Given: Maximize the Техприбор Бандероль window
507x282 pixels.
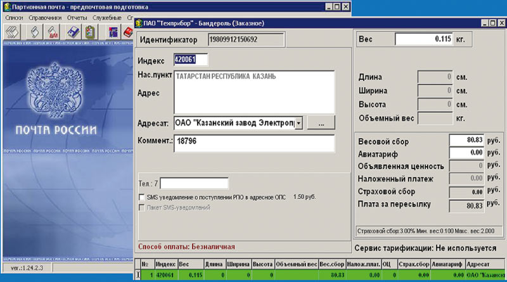Looking at the screenshot, I should pos(492,23).
